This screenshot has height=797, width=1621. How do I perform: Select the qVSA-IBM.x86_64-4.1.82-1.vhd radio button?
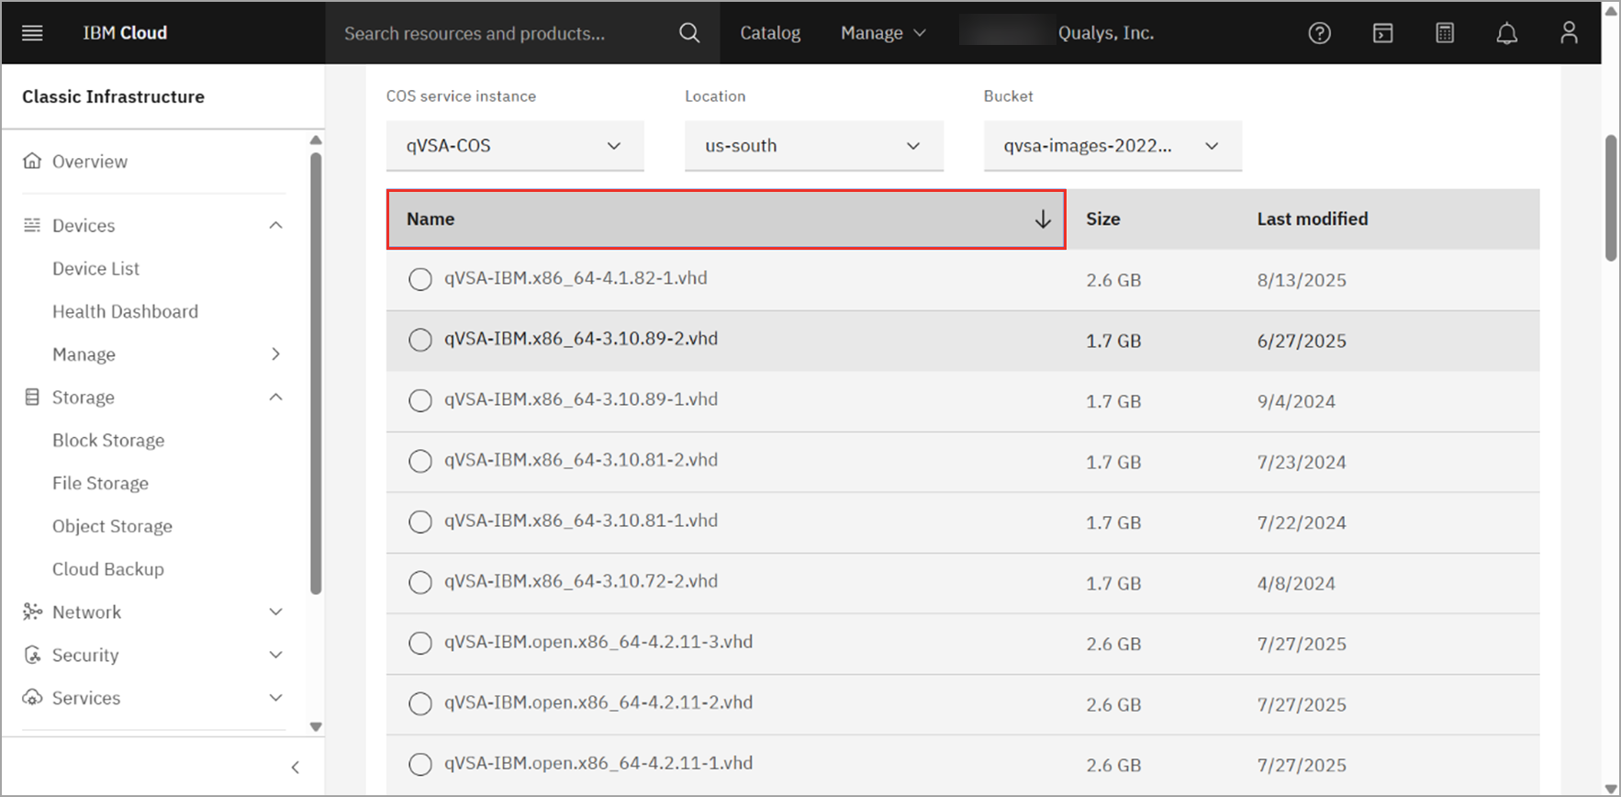tap(420, 279)
